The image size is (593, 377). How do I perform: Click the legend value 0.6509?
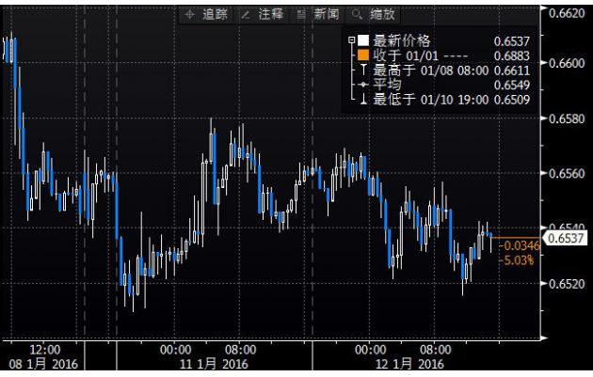point(512,100)
